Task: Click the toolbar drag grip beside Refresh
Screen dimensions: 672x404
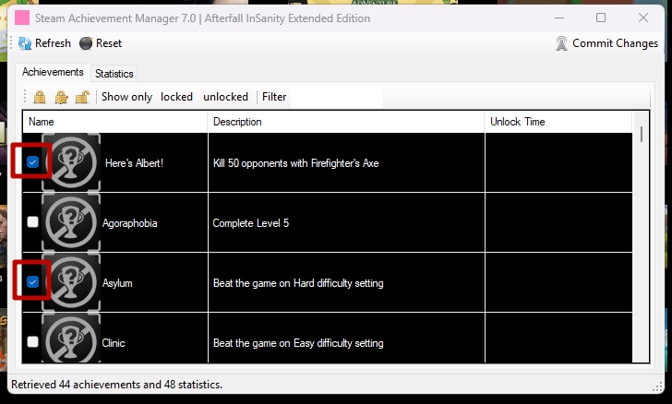Action: point(12,43)
